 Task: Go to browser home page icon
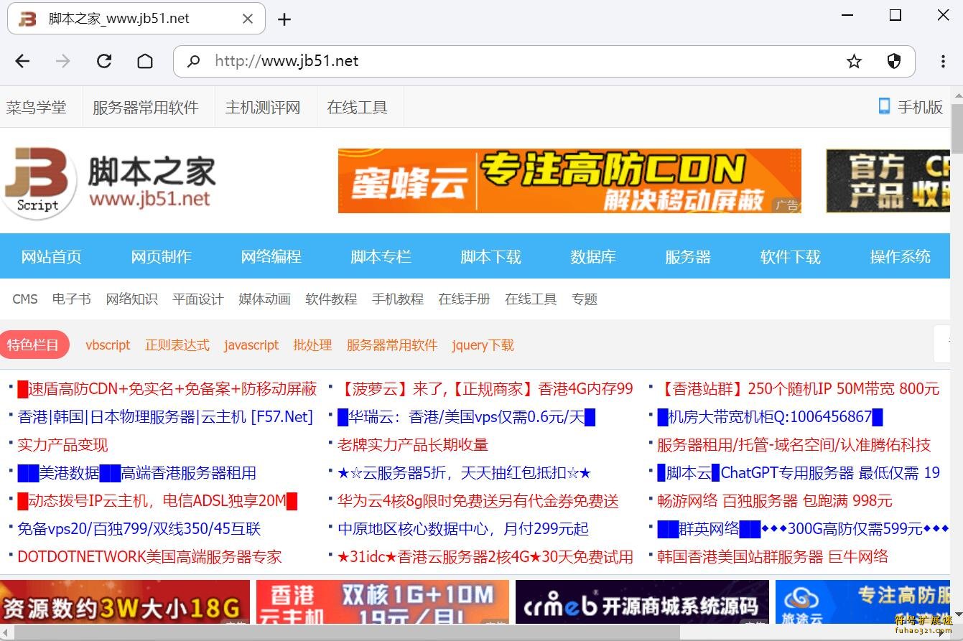click(x=145, y=61)
